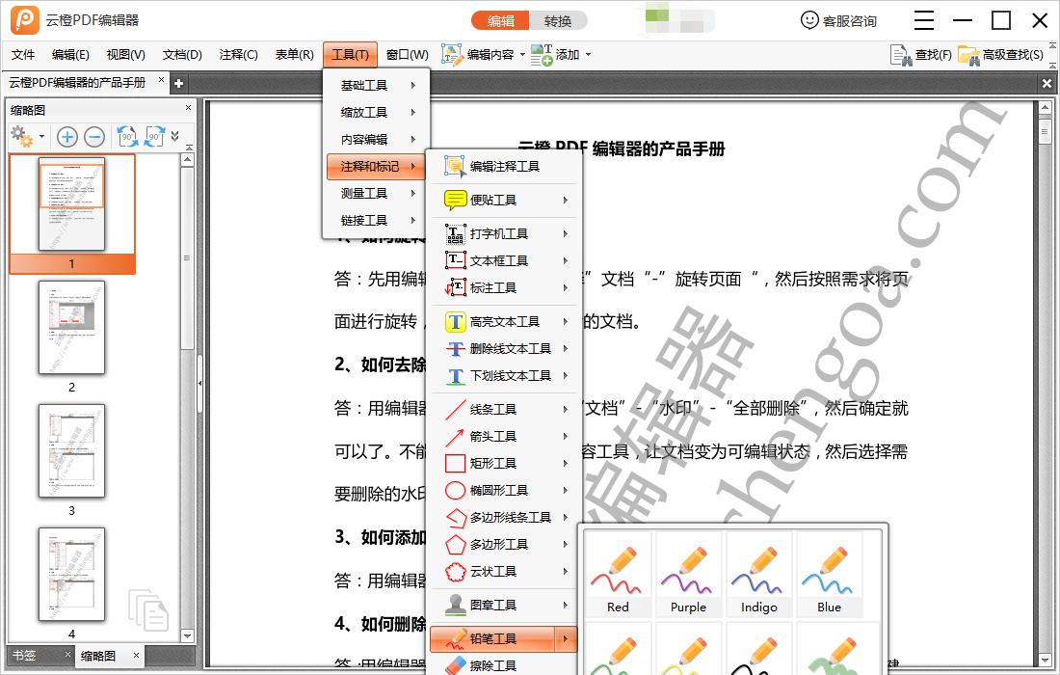Image resolution: width=1060 pixels, height=675 pixels.
Task: Select the 打字机工具 typewriter tool
Action: (504, 234)
